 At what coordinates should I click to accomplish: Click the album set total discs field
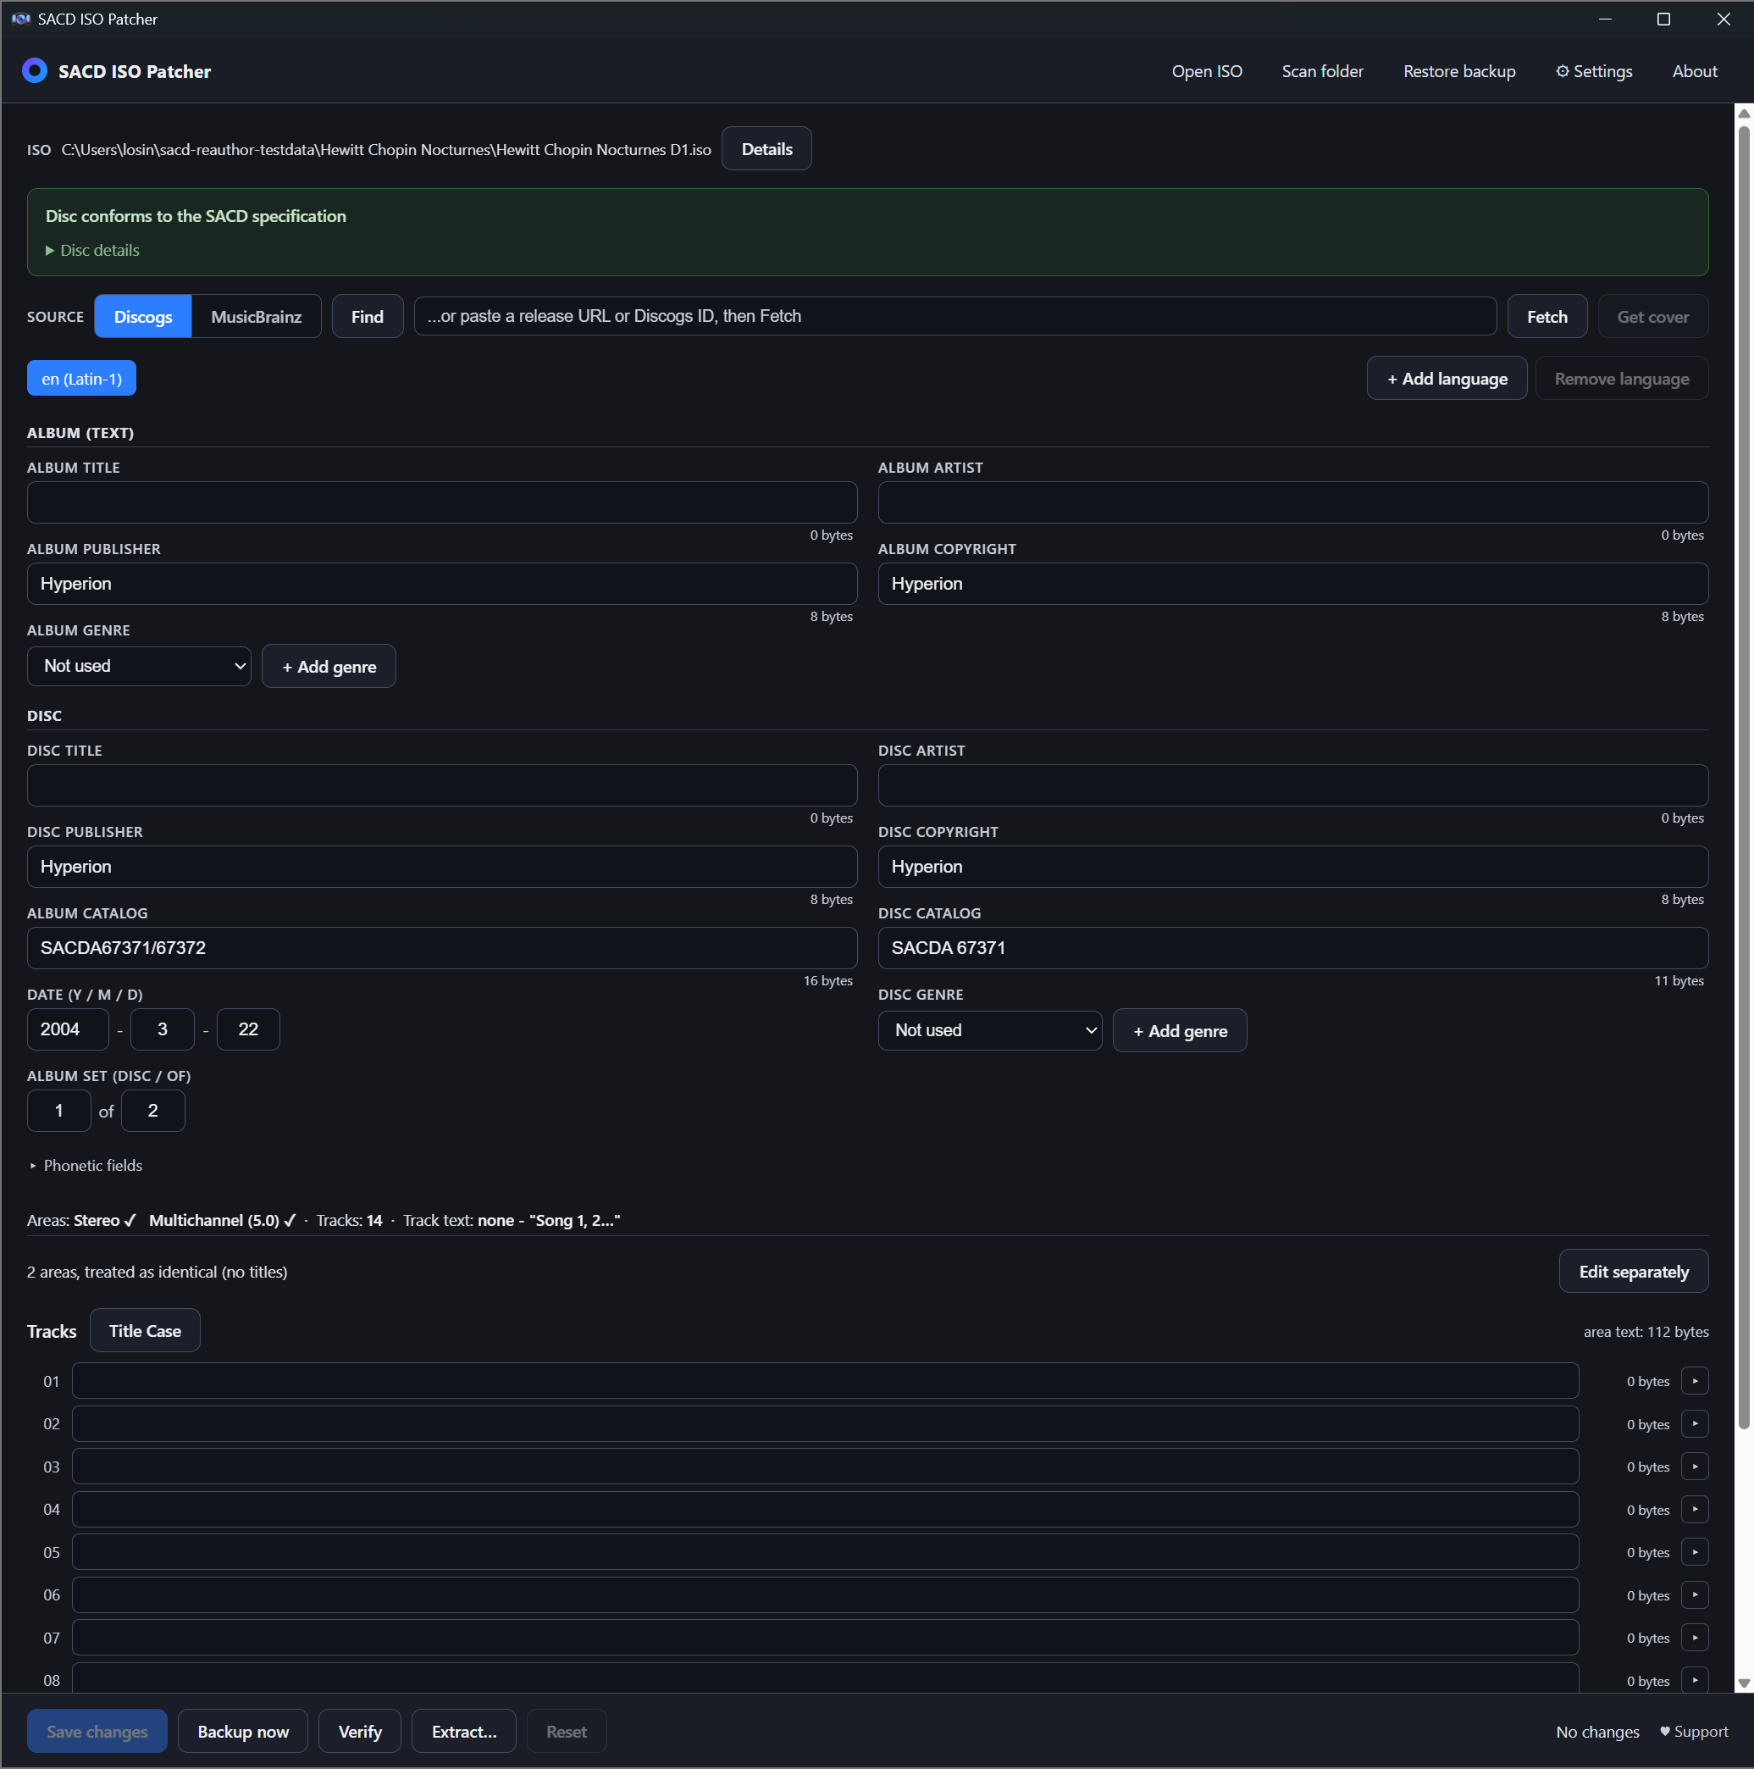coord(153,1111)
